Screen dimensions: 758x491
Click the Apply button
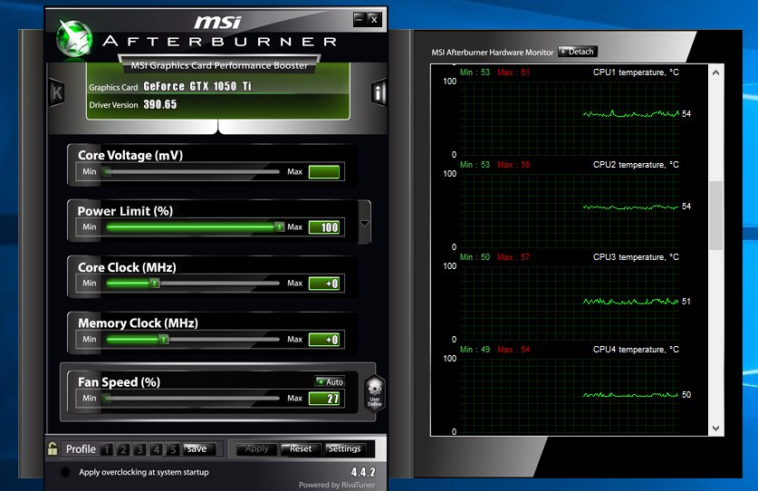pos(256,449)
